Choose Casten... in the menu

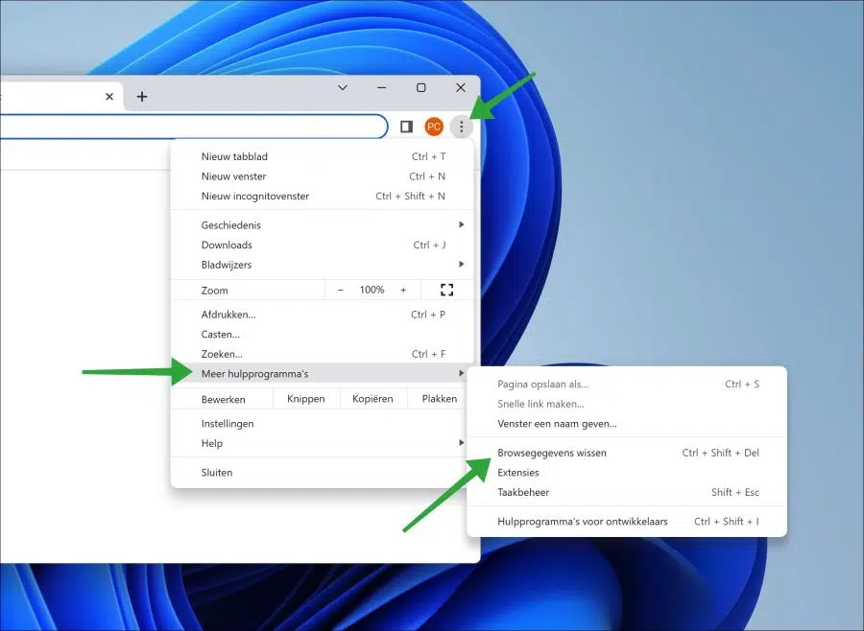click(x=323, y=335)
